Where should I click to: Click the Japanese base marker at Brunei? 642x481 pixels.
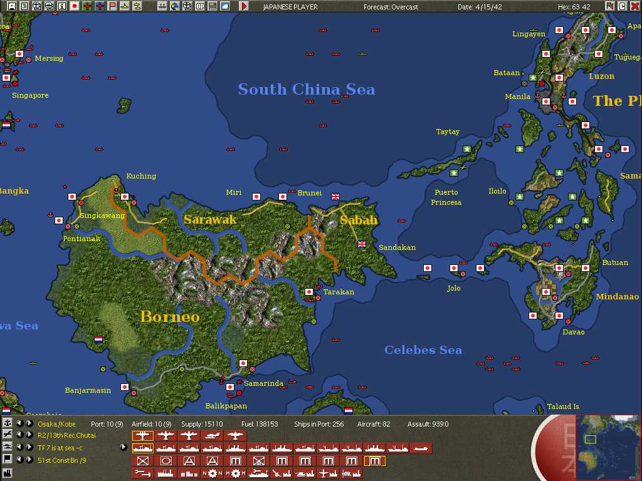(283, 197)
